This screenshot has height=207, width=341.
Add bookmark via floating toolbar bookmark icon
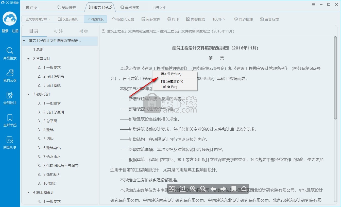234,188
